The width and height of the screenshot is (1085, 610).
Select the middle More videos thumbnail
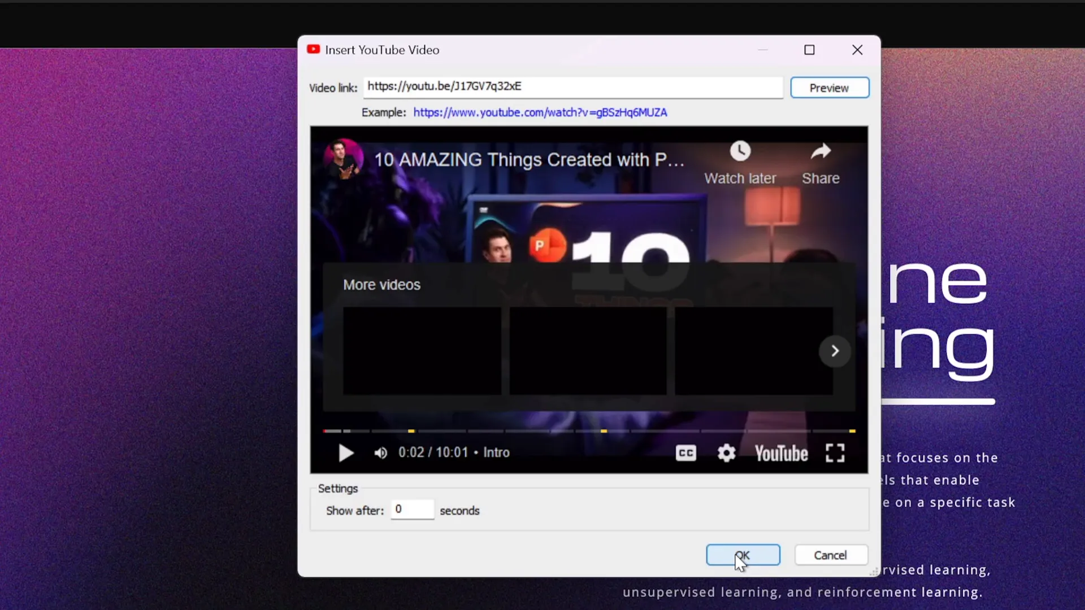click(588, 351)
